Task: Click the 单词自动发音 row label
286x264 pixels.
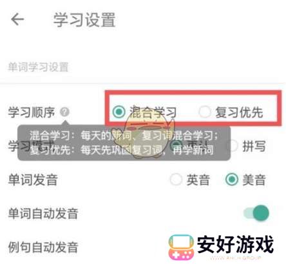Action: (x=43, y=213)
